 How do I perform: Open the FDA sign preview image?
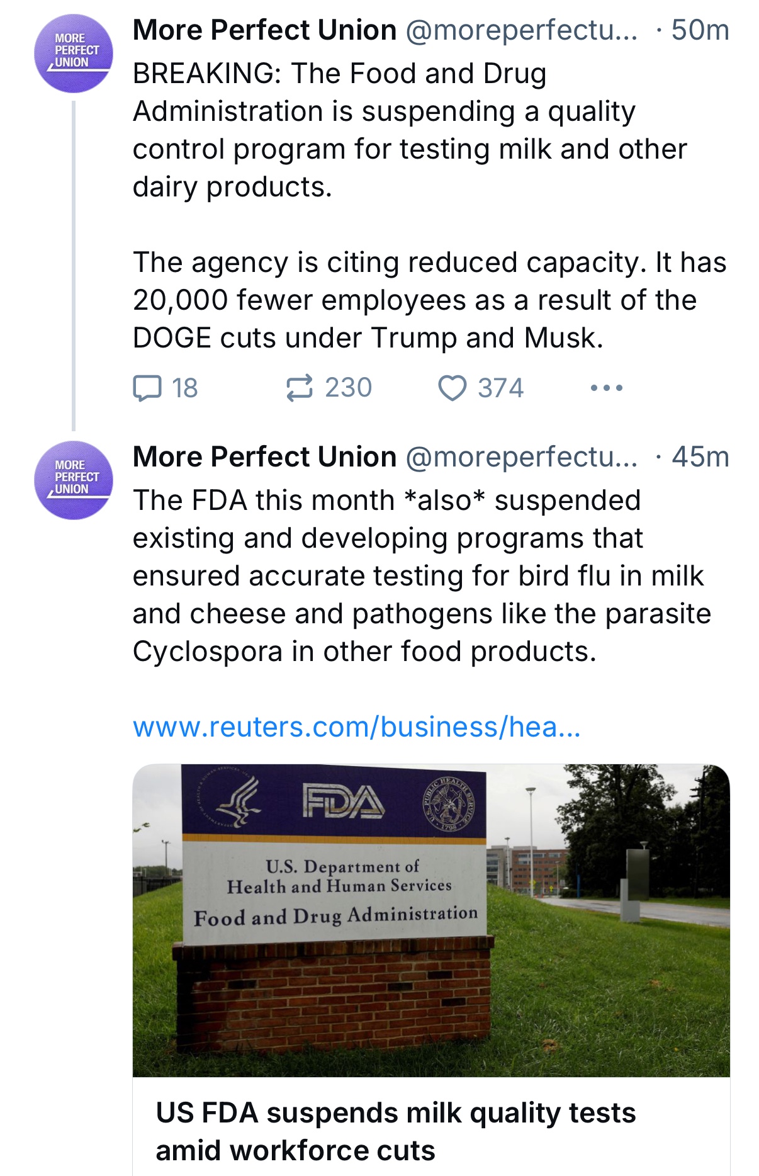431,920
